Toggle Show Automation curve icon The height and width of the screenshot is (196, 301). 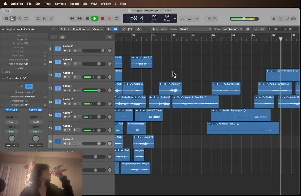coord(123,29)
